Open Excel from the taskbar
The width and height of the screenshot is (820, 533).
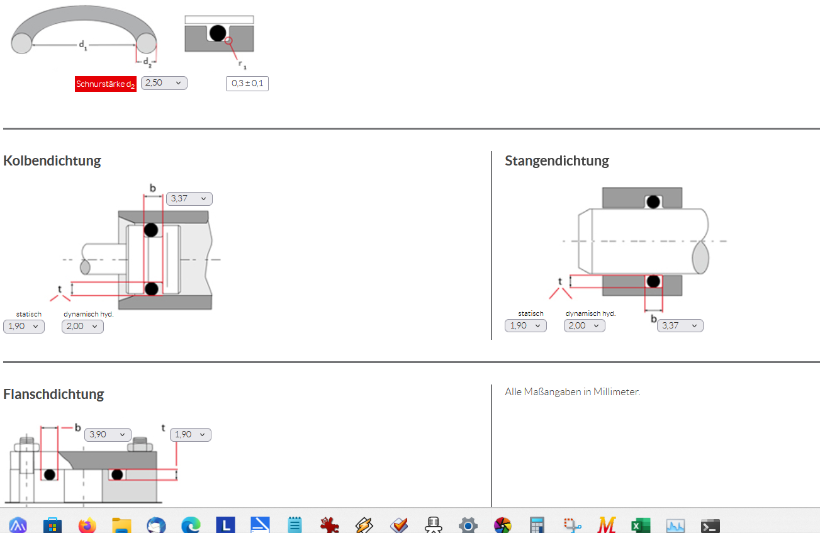point(641,525)
